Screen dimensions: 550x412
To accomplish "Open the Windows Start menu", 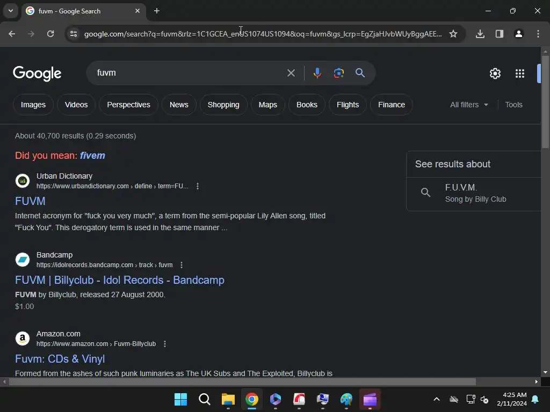I will (x=180, y=399).
